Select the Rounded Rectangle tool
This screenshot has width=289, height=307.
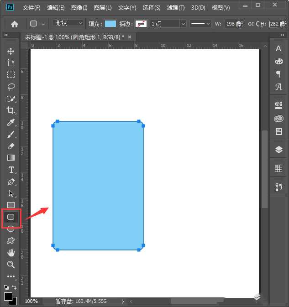pos(11,217)
